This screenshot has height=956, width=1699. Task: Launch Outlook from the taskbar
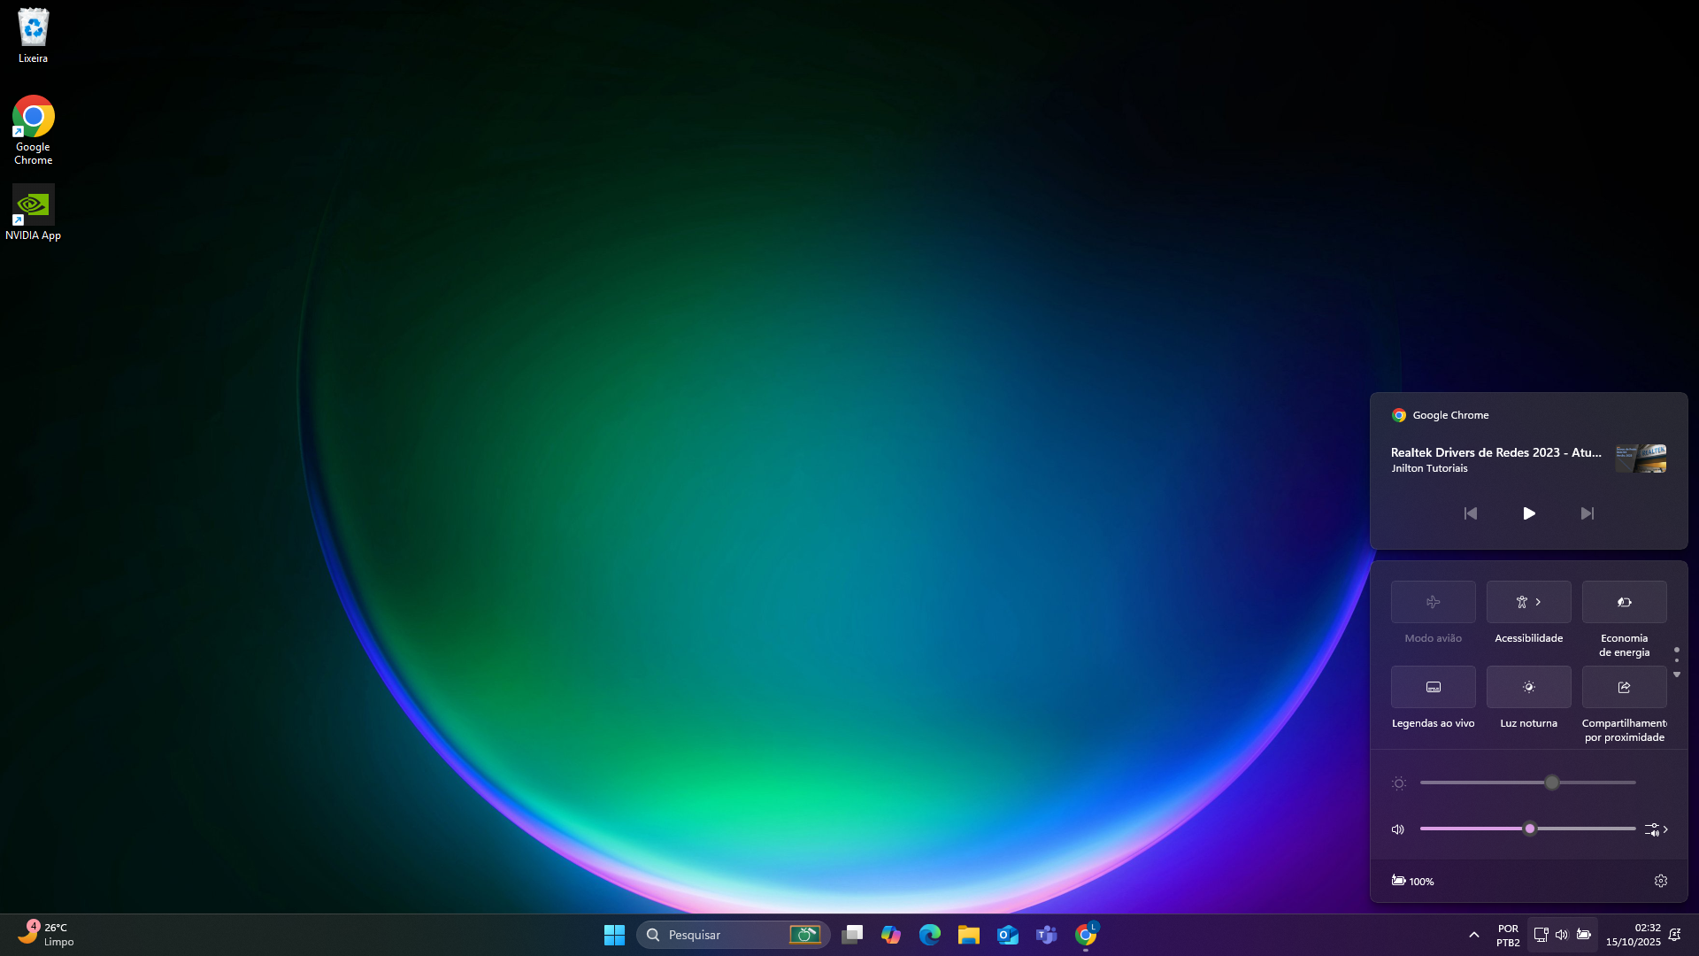pyautogui.click(x=1007, y=935)
